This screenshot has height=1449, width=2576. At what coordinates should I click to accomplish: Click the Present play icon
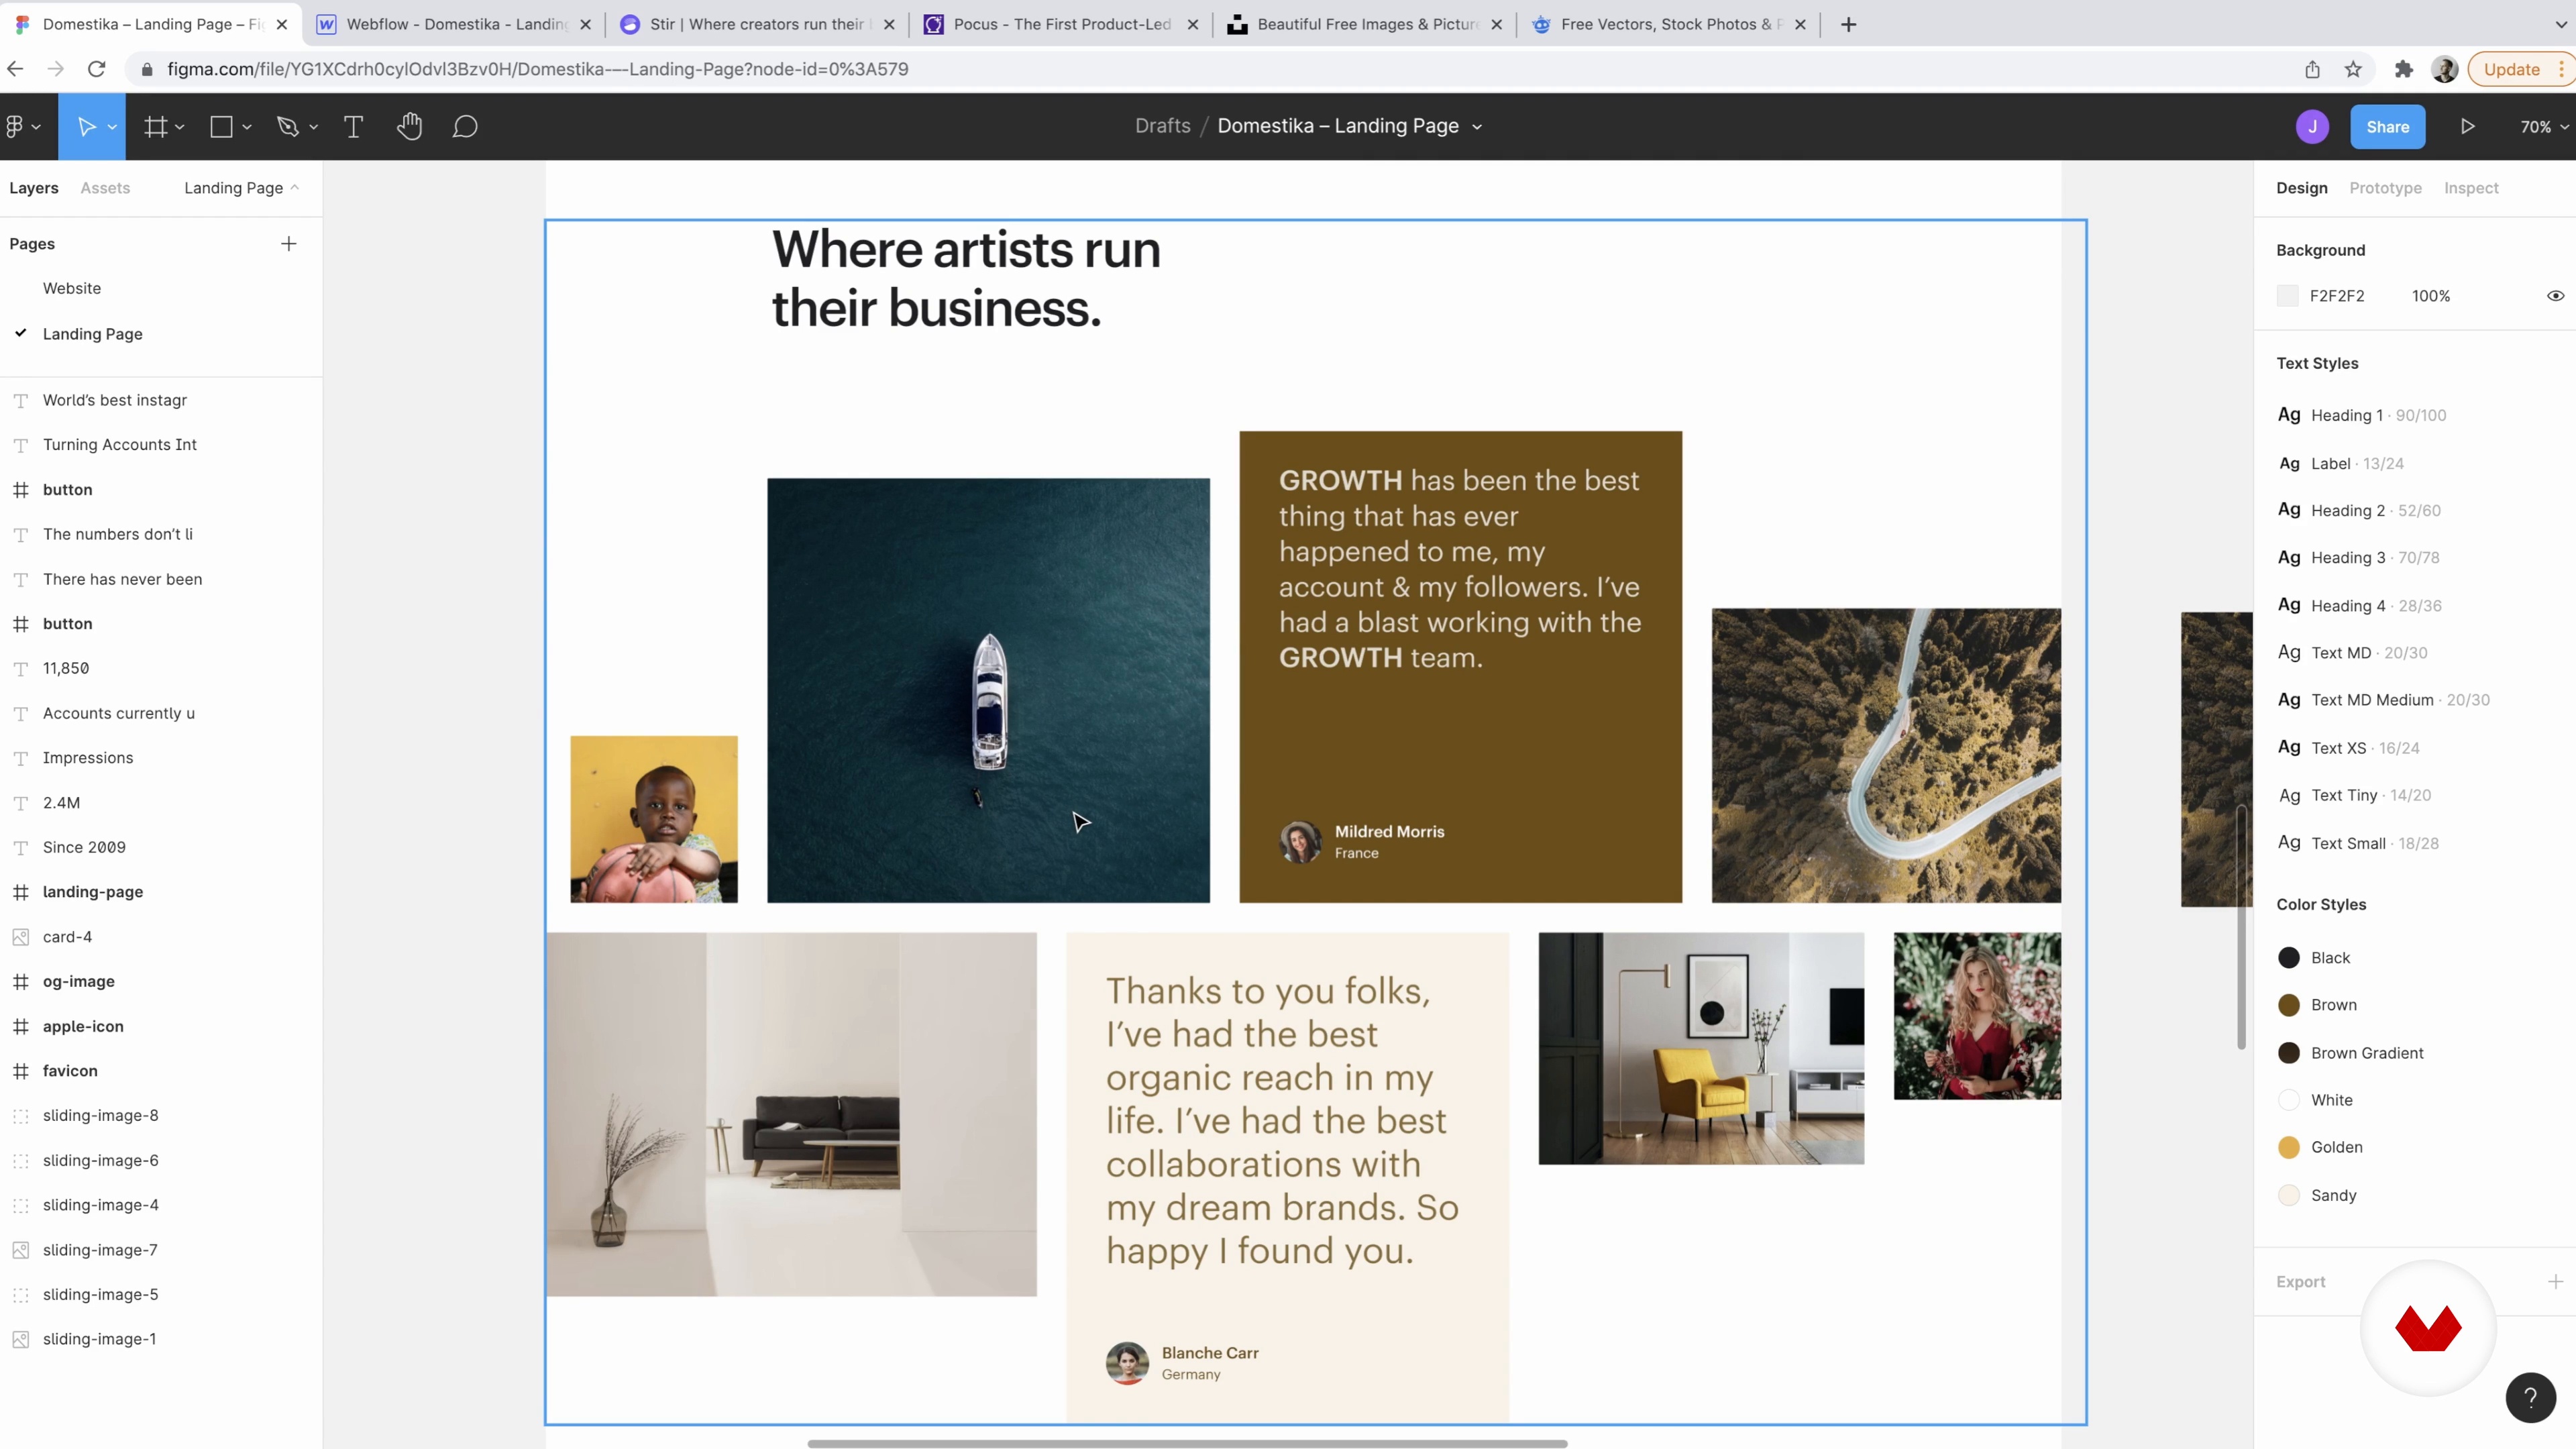coord(2468,127)
